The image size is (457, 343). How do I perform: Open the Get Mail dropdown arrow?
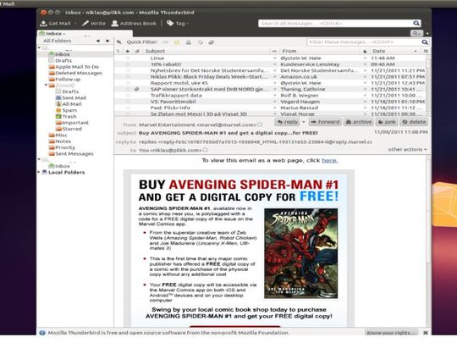(x=75, y=24)
